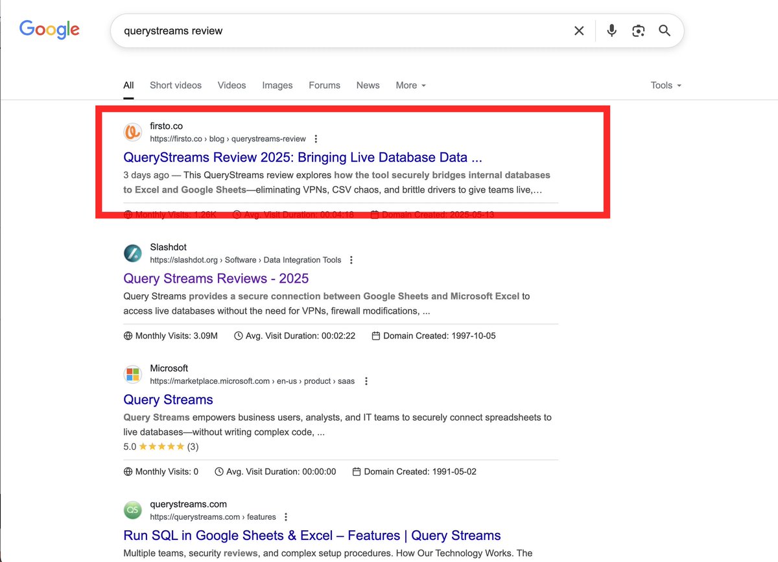Click the Microsoft site name
Image resolution: width=778 pixels, height=562 pixels.
pyautogui.click(x=169, y=368)
